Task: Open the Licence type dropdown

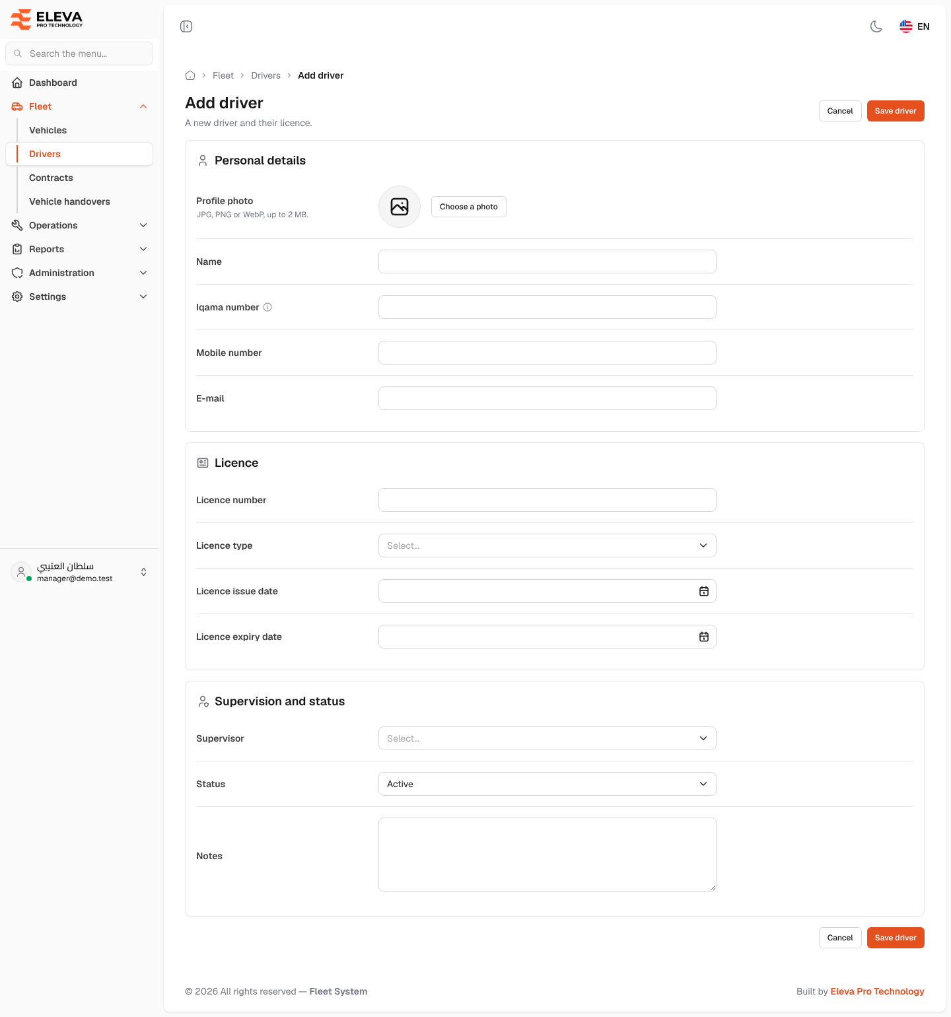Action: (547, 545)
